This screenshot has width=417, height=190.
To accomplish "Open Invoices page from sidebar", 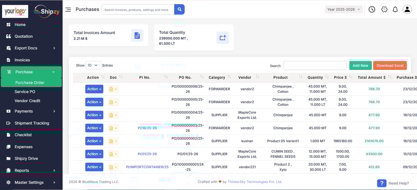I will [x=22, y=60].
